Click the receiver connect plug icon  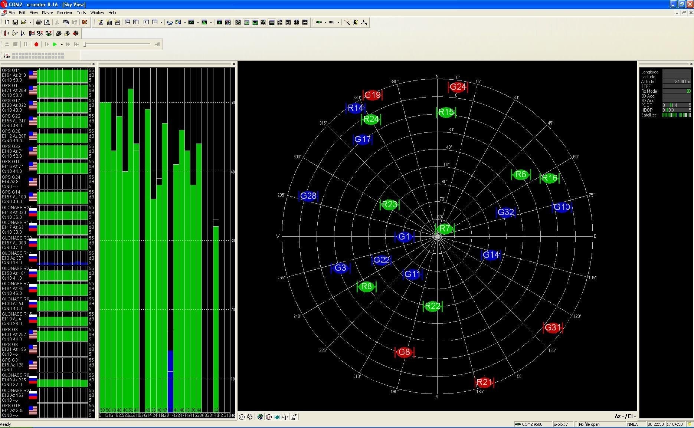[x=319, y=22]
